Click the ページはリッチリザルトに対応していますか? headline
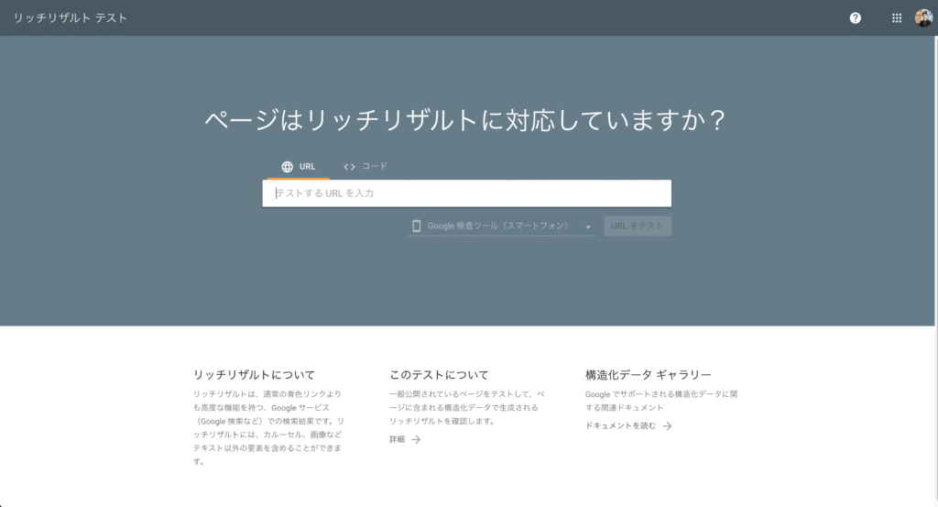Viewport: 938px width, 507px height. coord(465,120)
